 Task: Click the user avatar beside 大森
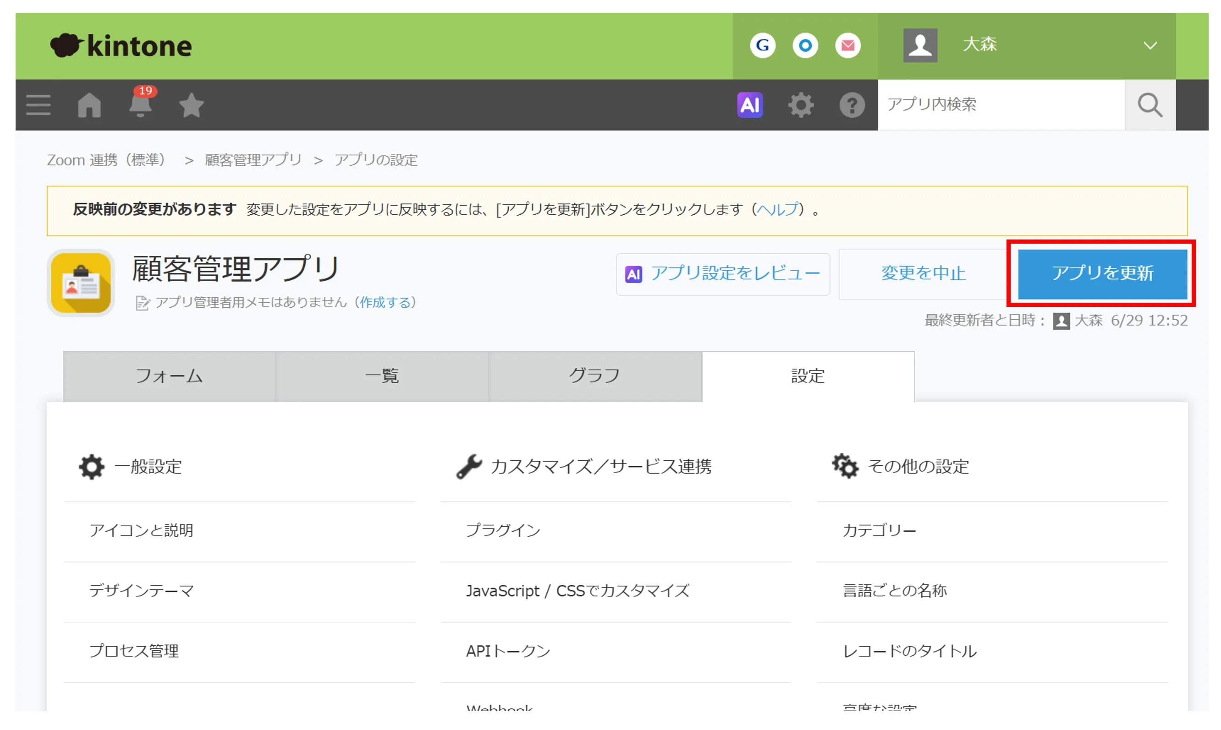coord(920,45)
